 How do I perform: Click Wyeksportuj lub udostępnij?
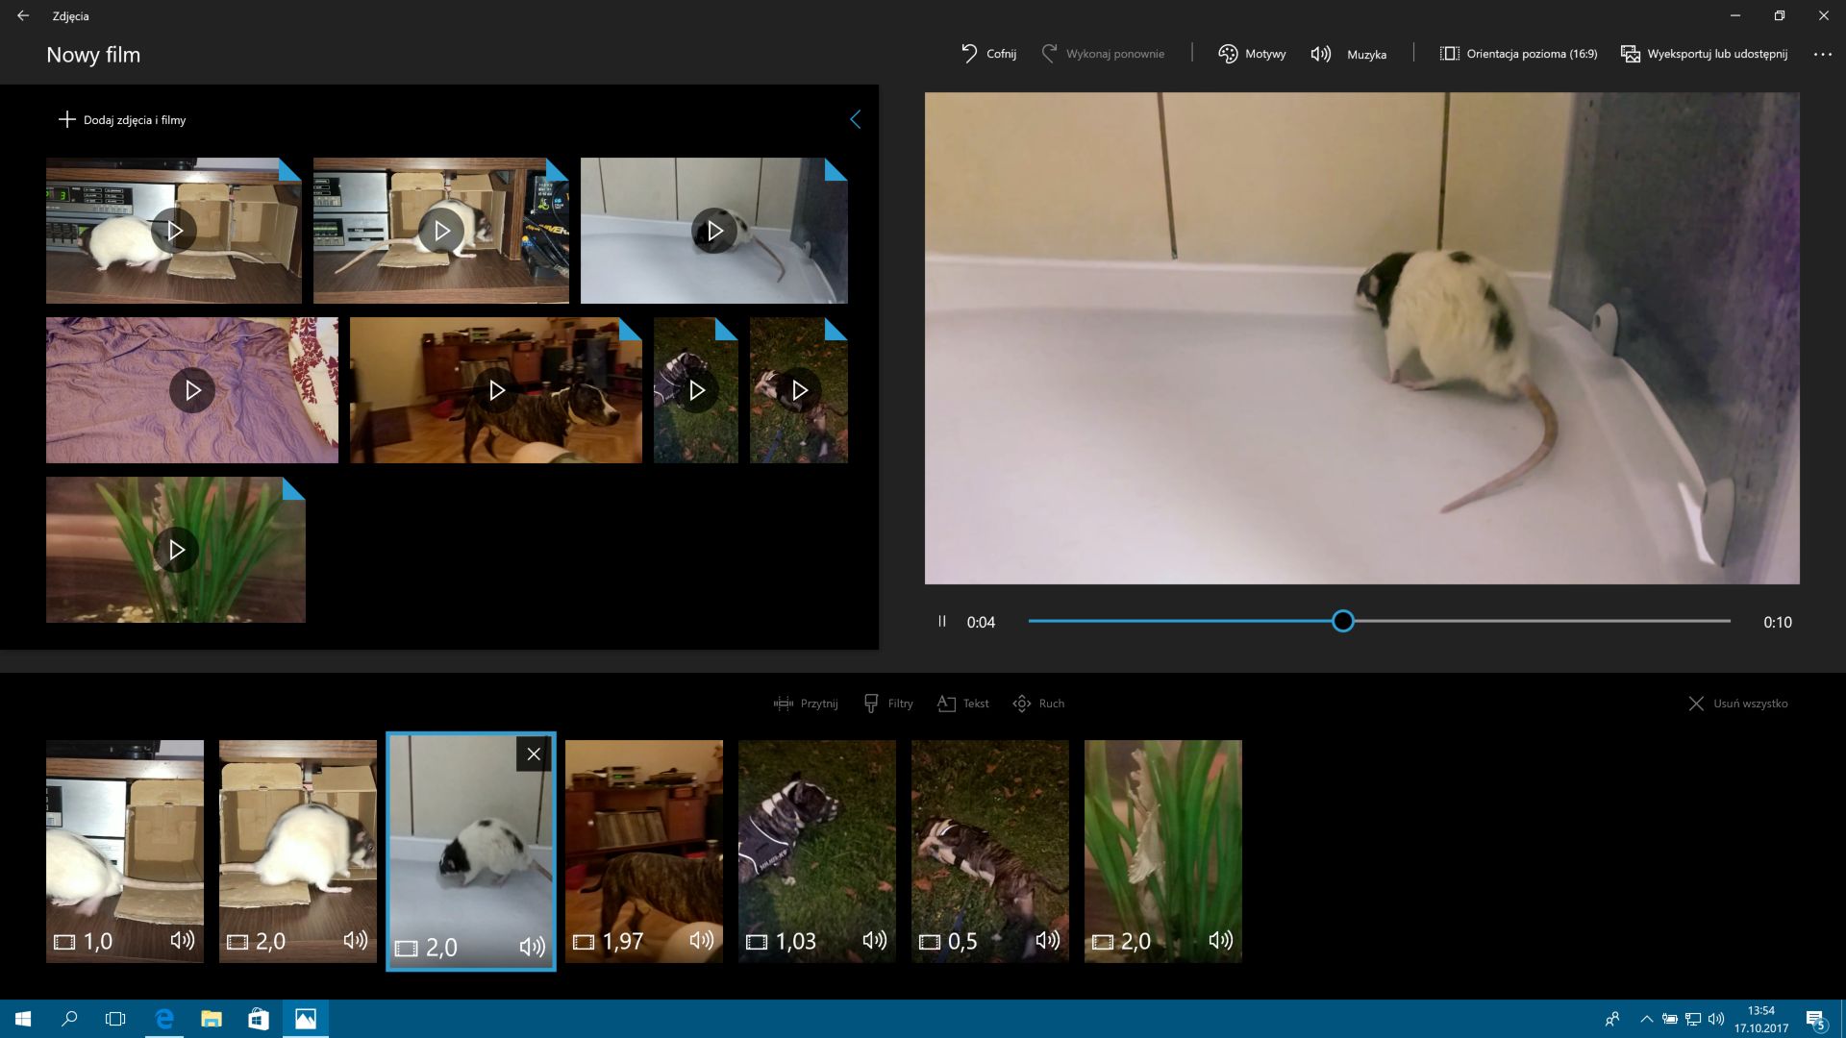coord(1705,54)
